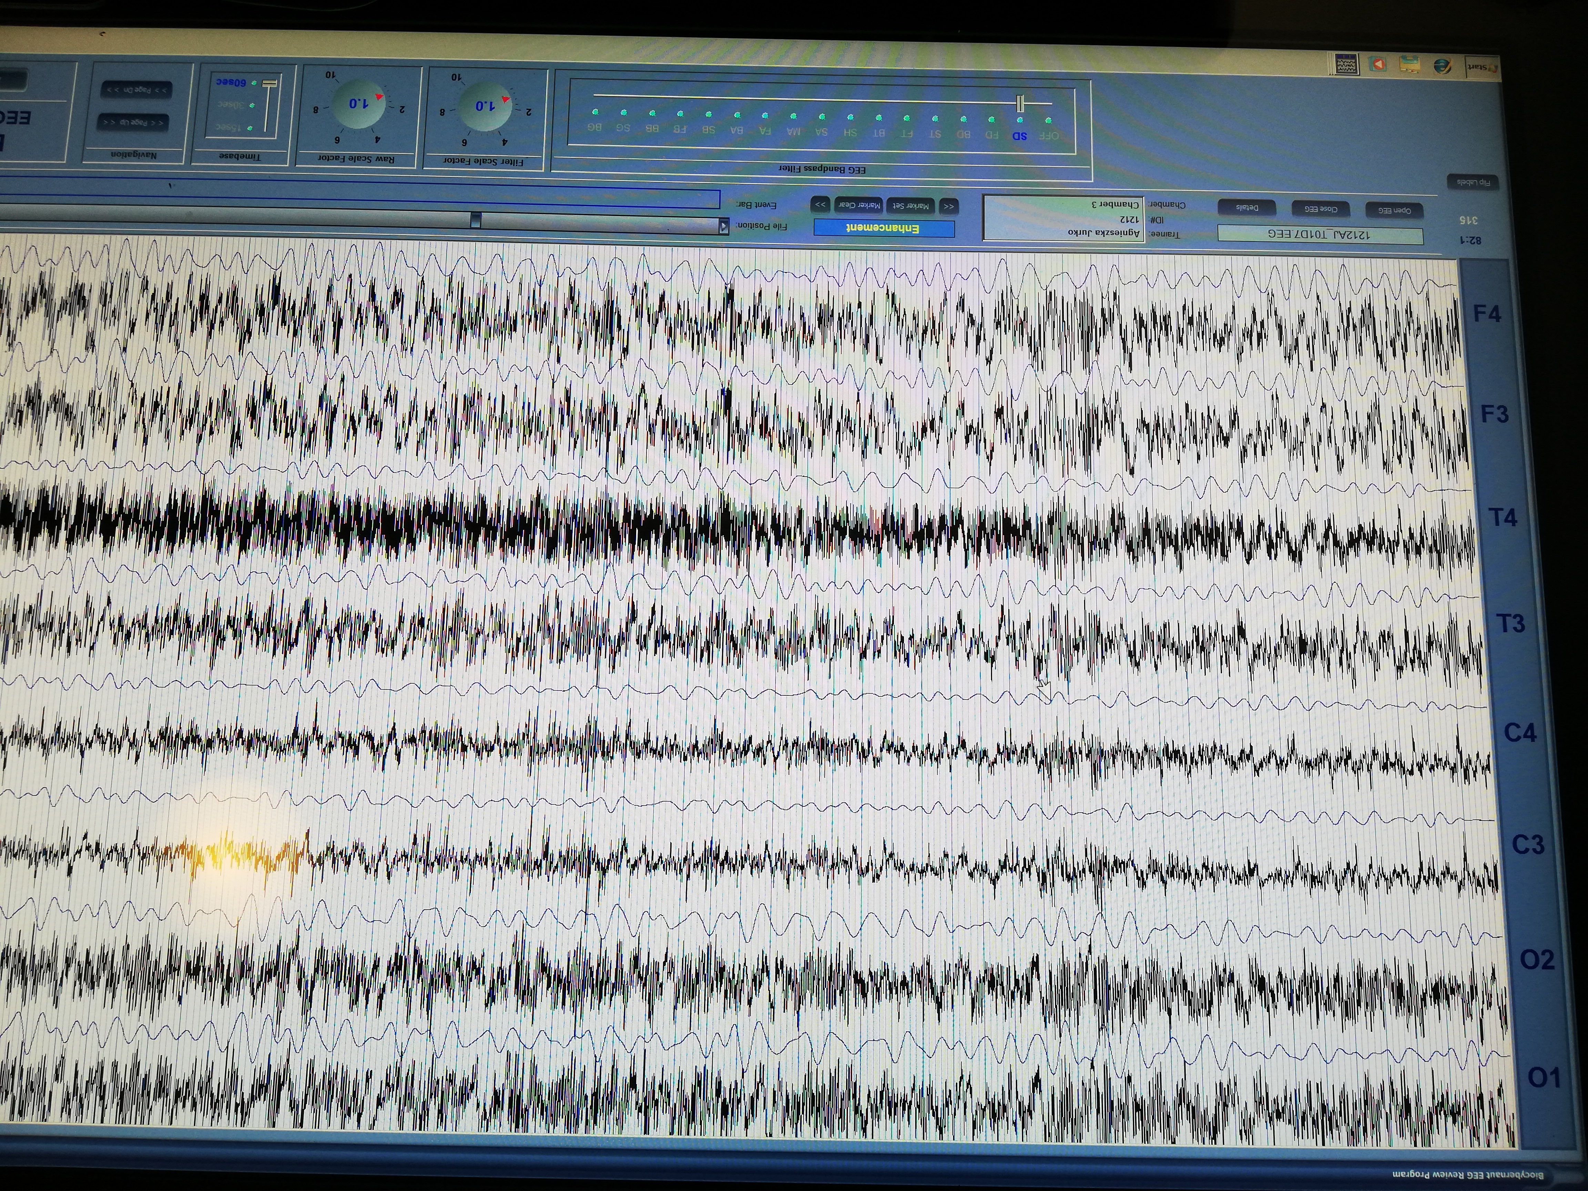1588x1191 pixels.
Task: Click the next marker double-arrow button
Action: coord(821,205)
